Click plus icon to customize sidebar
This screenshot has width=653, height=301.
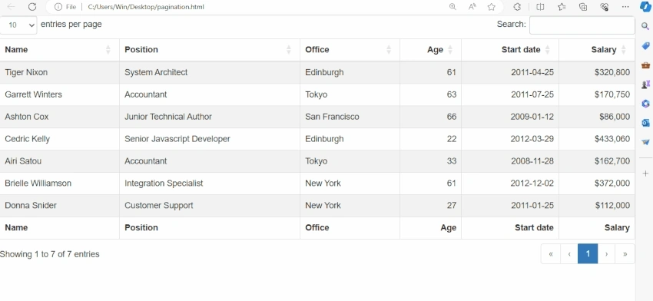[645, 174]
